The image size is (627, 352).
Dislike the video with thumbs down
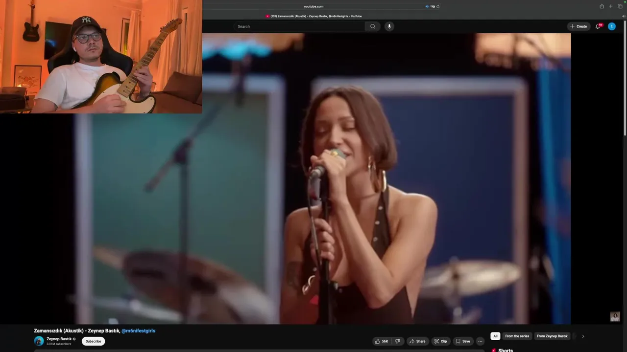pos(398,341)
